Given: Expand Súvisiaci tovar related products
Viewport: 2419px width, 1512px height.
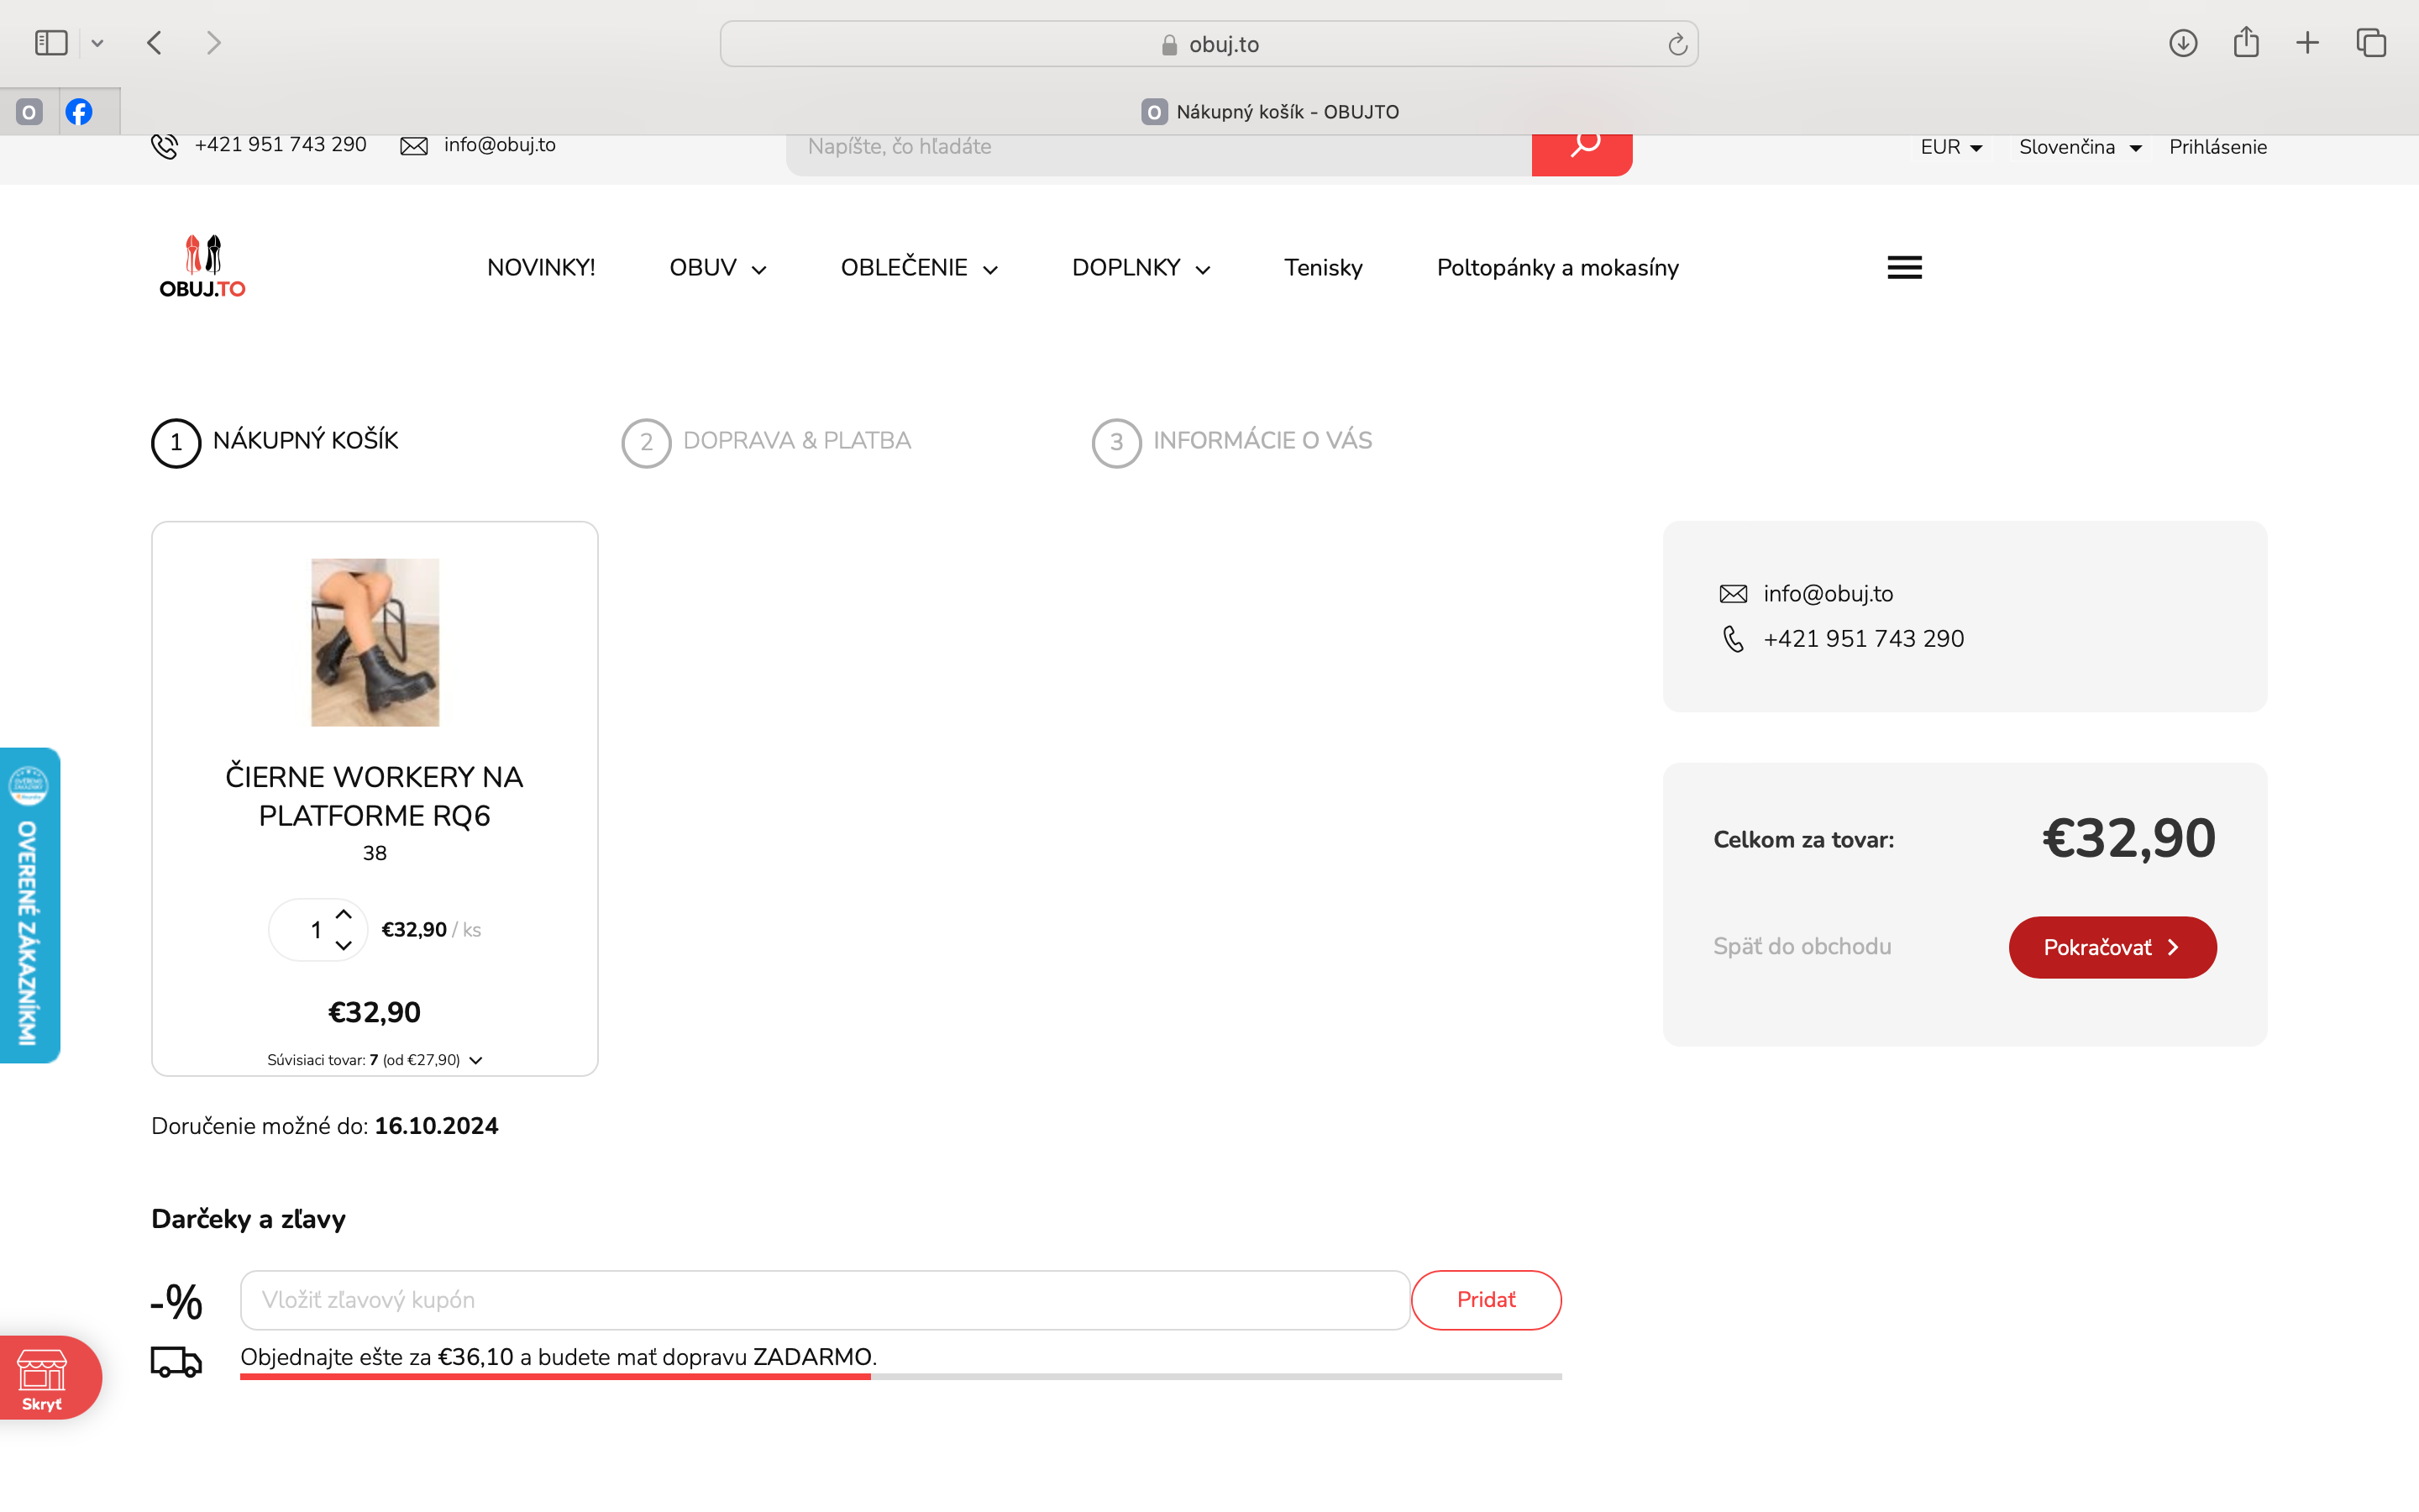Looking at the screenshot, I should [x=374, y=1060].
